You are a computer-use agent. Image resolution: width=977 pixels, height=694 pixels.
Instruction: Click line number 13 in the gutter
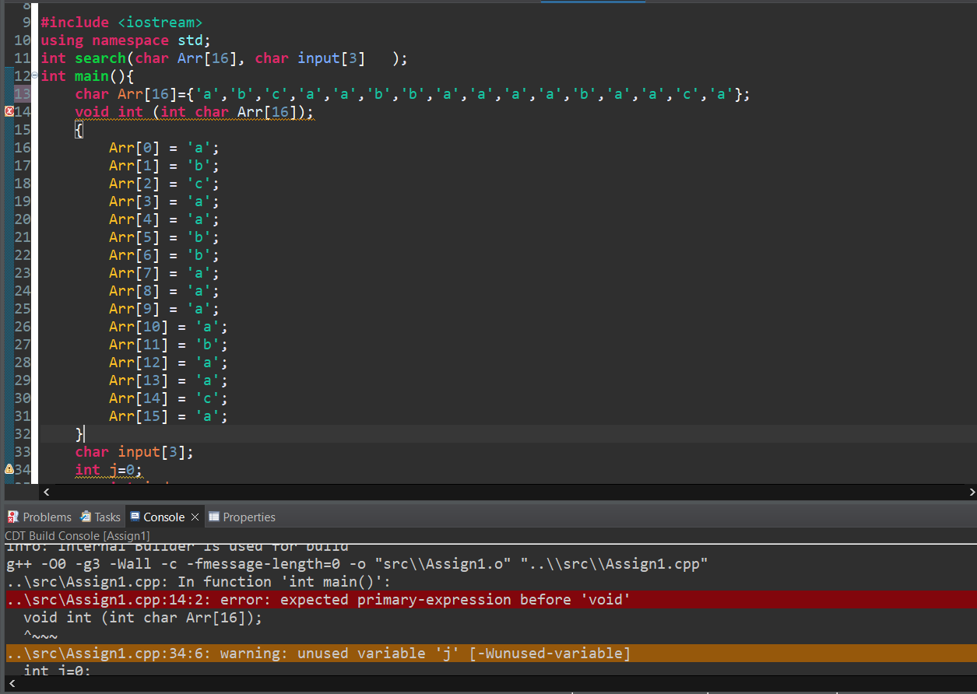pos(23,94)
